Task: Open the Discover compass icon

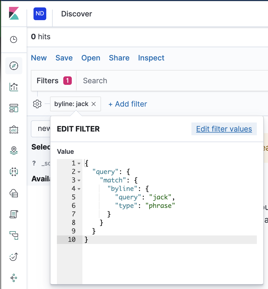Action: click(14, 65)
